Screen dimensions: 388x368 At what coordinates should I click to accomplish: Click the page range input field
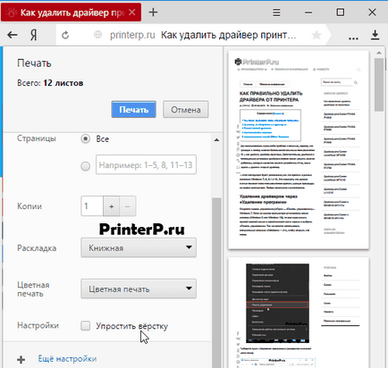[x=146, y=164]
